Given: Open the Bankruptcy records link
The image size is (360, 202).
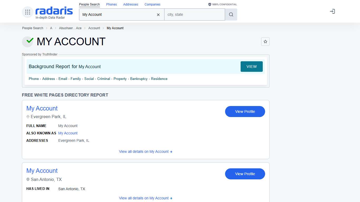Looking at the screenshot, I should click(x=139, y=79).
